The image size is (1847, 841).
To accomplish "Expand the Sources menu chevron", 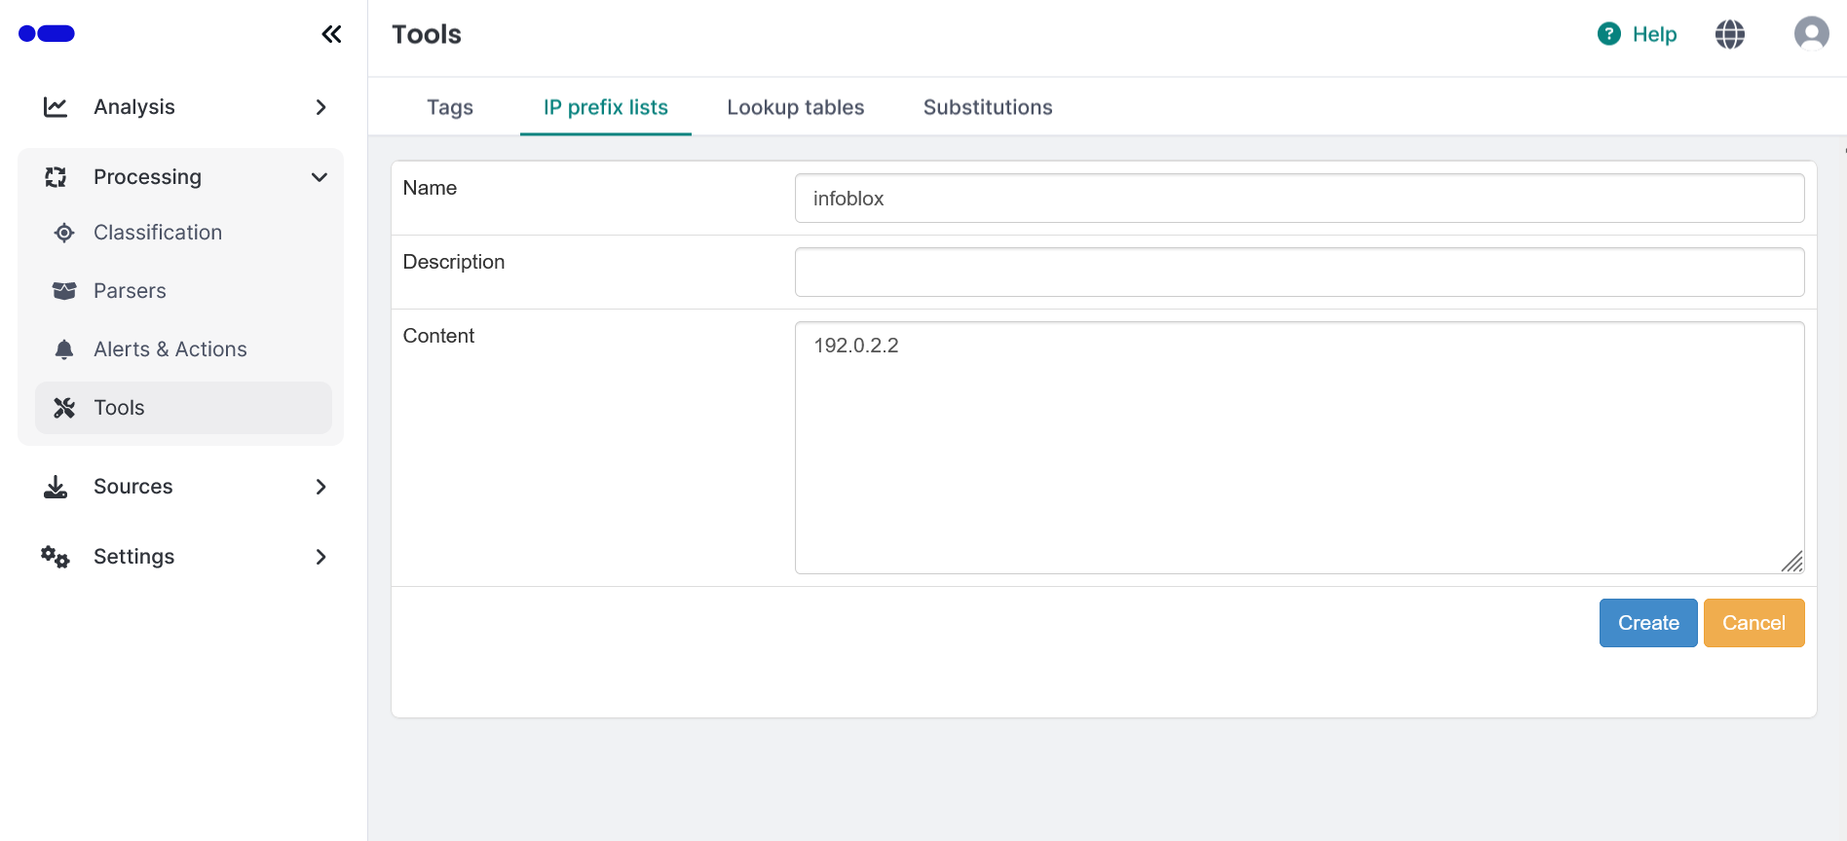I will [x=320, y=487].
